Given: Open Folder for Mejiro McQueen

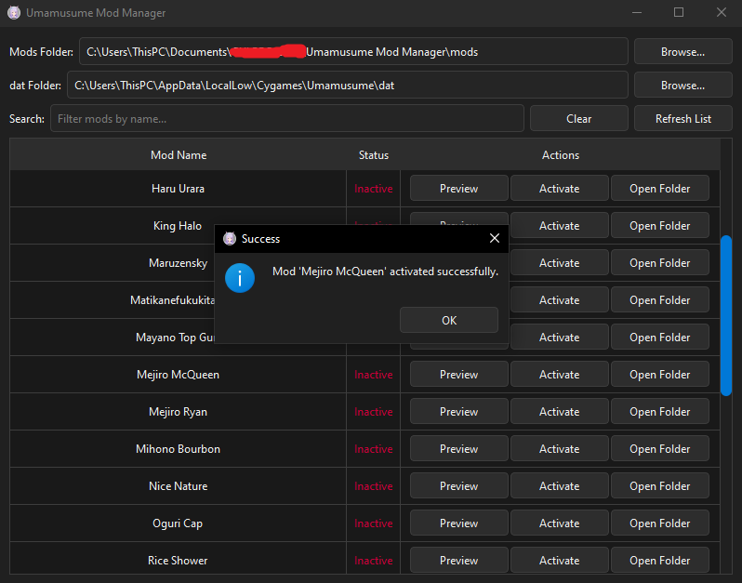Looking at the screenshot, I should click(659, 375).
